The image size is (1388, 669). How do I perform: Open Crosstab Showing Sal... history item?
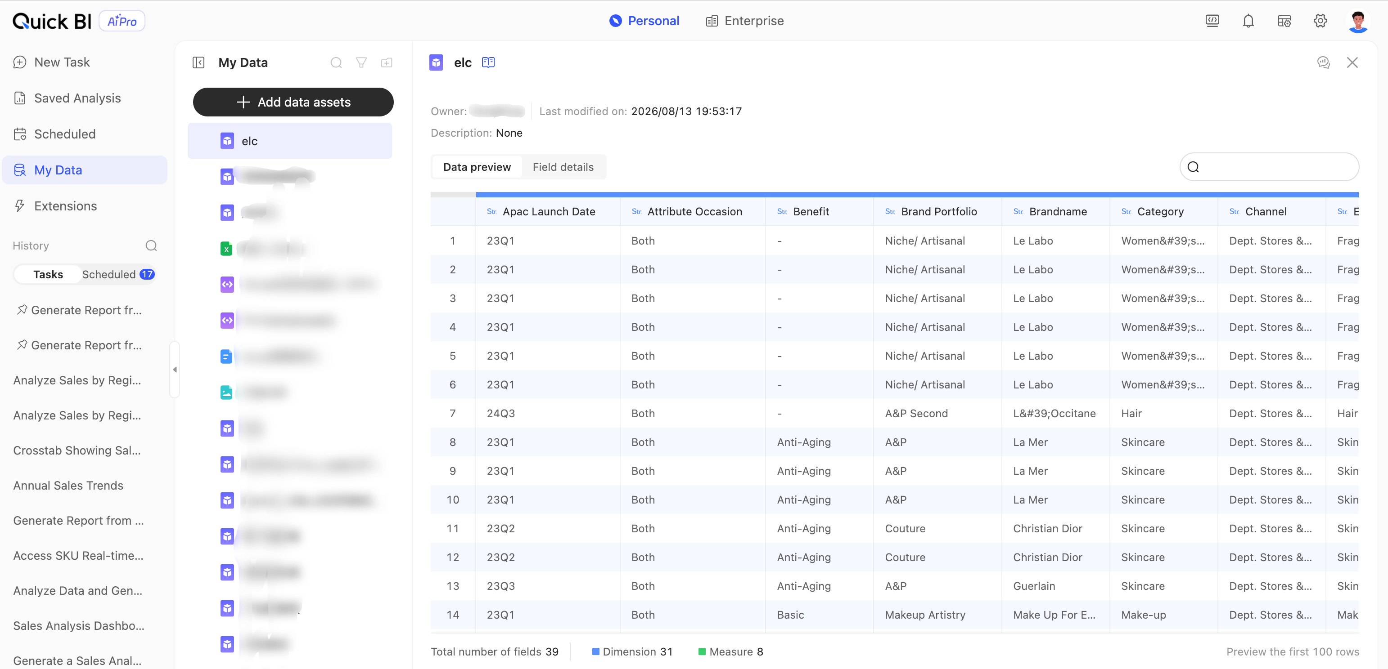77,450
